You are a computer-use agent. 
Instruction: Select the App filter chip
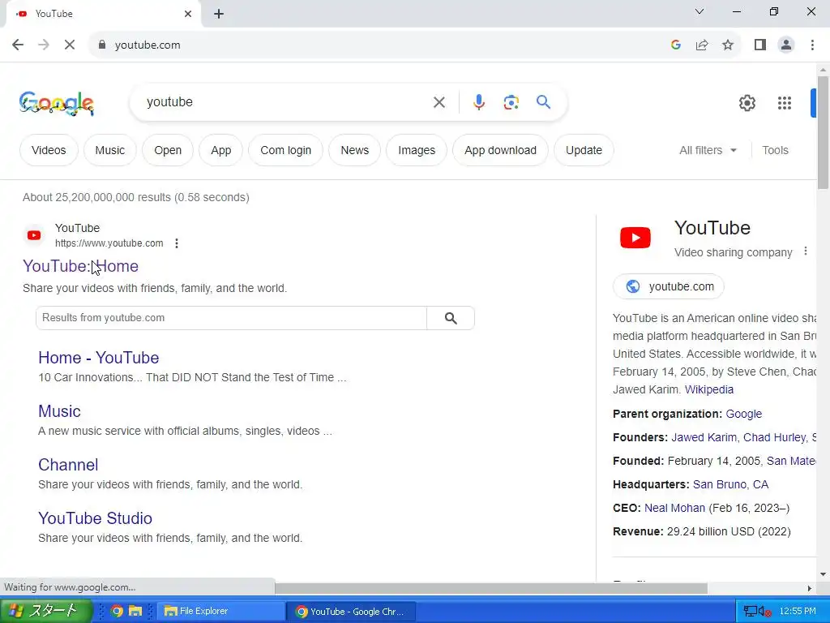(x=220, y=150)
